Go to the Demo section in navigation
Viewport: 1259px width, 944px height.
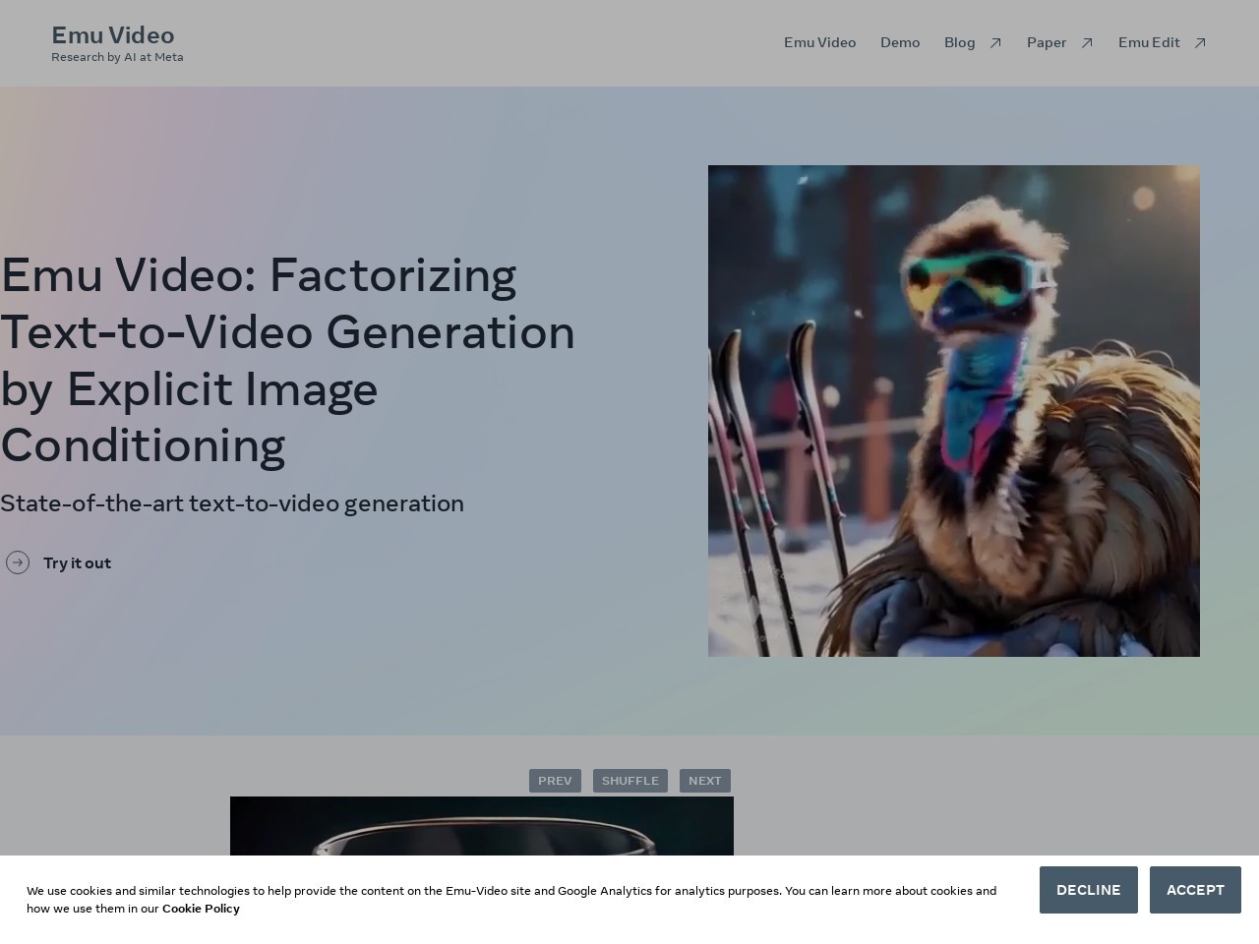(x=899, y=42)
